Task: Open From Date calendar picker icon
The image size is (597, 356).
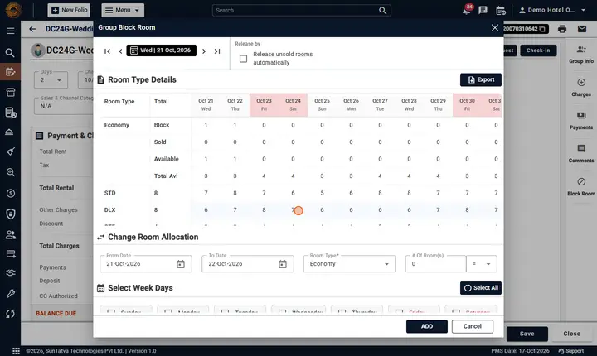Action: pyautogui.click(x=181, y=264)
